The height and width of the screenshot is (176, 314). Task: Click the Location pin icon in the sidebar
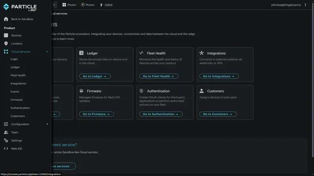[x=6, y=43]
